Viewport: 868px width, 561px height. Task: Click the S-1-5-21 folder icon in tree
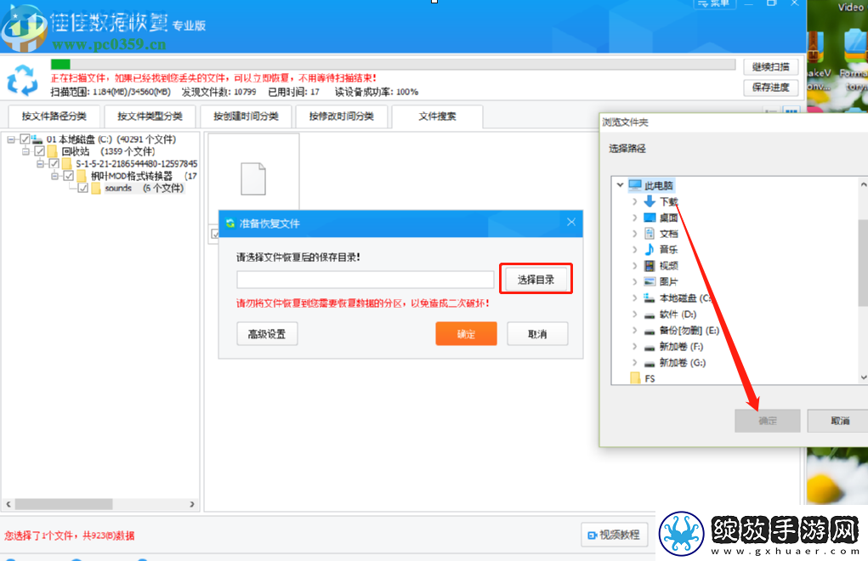tap(67, 163)
